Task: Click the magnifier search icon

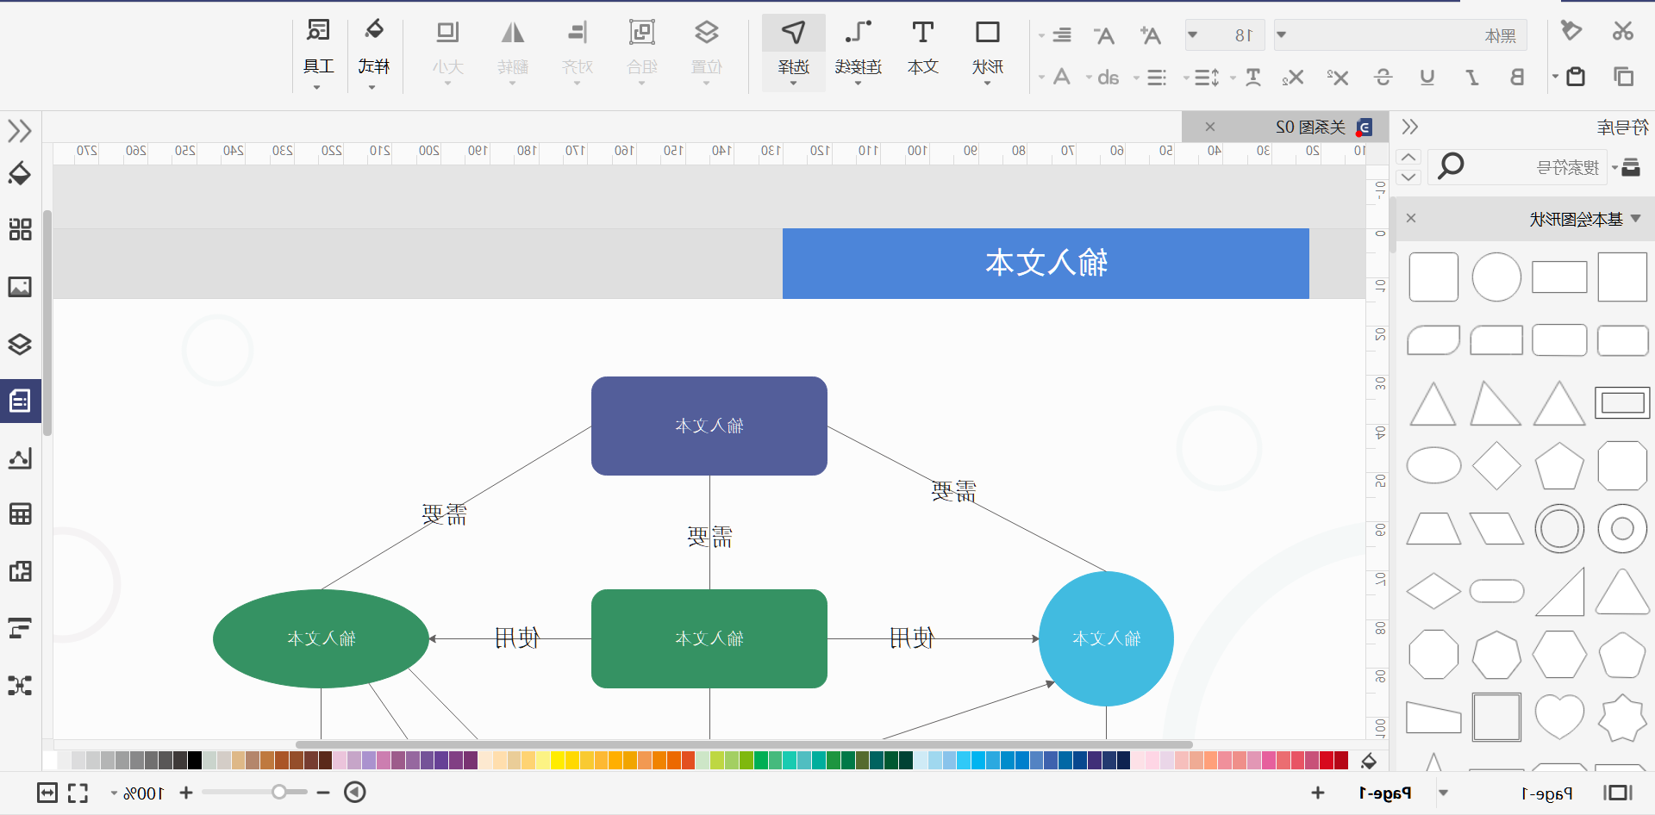Action: [1451, 165]
